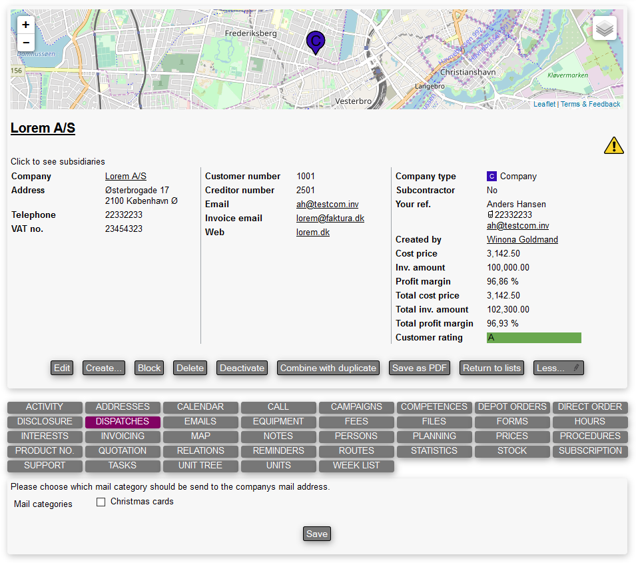Zoom out on the map
This screenshot has height=563, width=636.
pos(25,43)
